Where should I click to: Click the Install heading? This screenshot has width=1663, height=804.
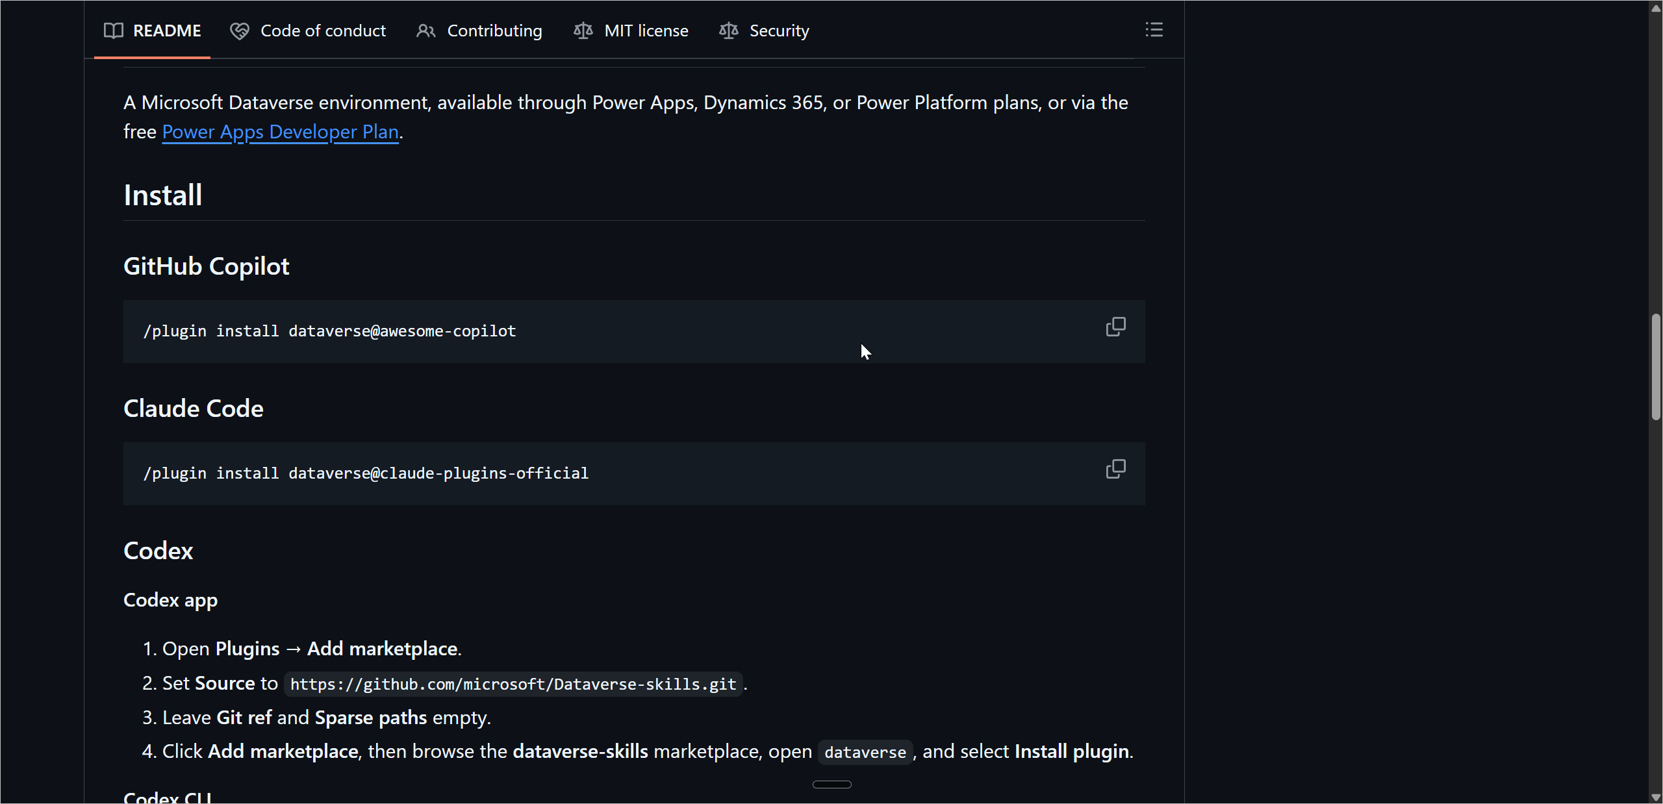pyautogui.click(x=163, y=195)
